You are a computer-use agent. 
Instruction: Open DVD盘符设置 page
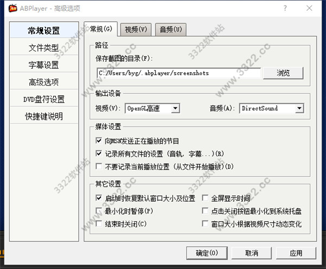[44, 99]
